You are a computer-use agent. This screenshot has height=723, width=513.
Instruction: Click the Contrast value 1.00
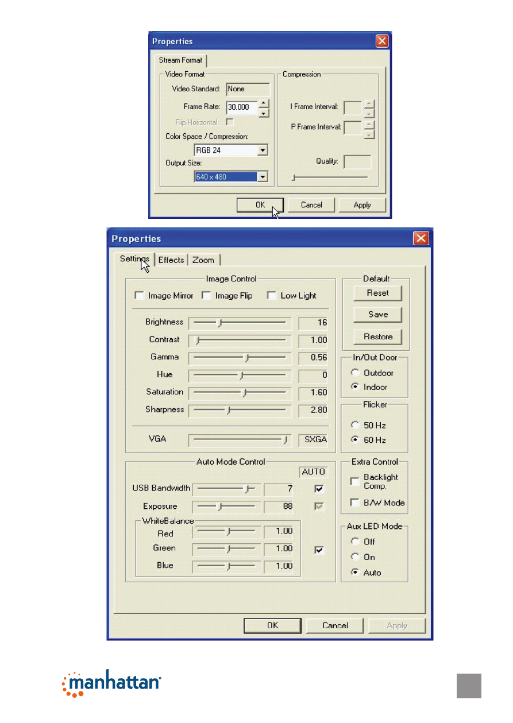point(314,340)
